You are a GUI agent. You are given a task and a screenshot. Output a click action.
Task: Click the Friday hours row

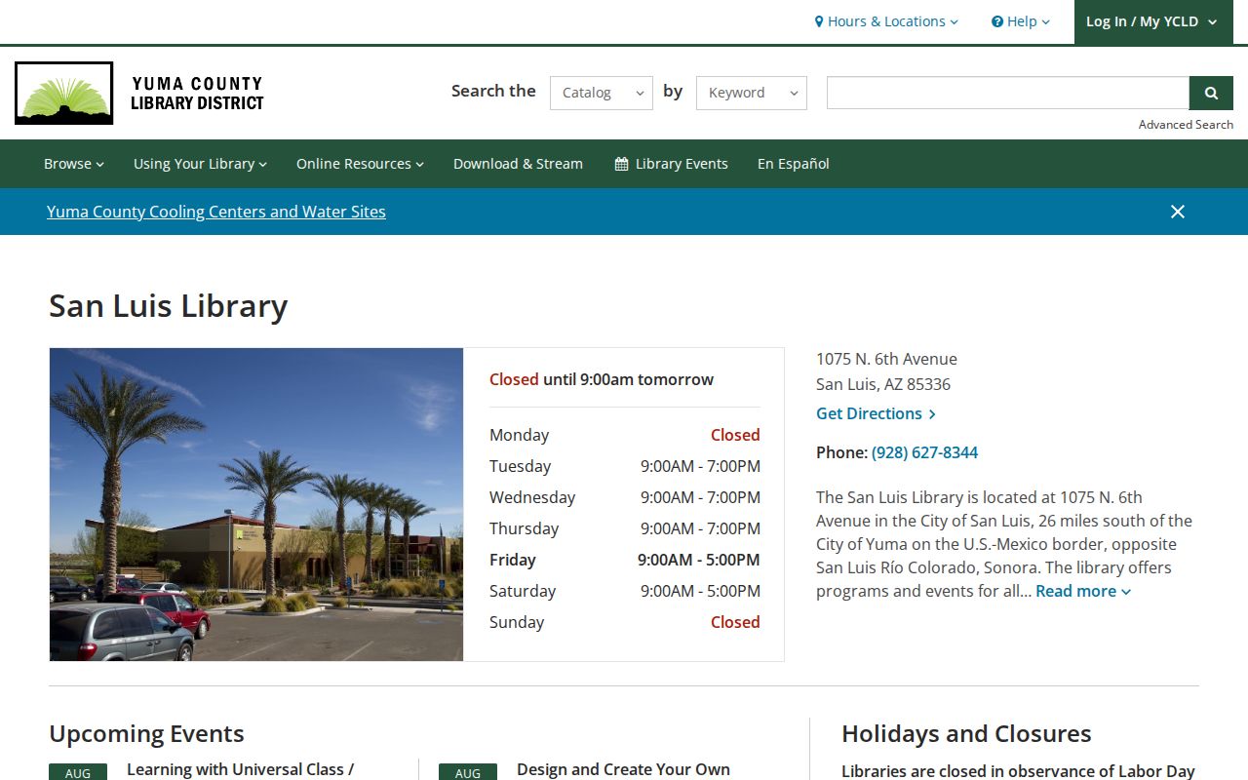(x=625, y=560)
